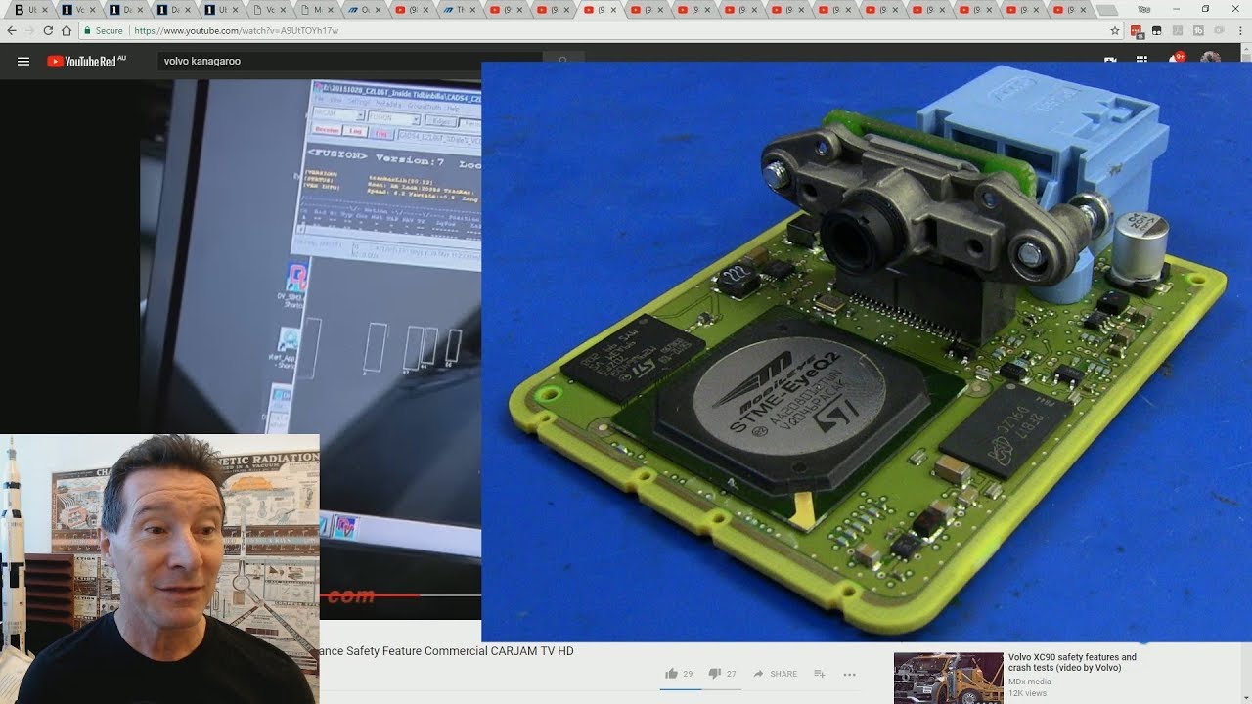Open the more actions three-dot menu

point(849,674)
